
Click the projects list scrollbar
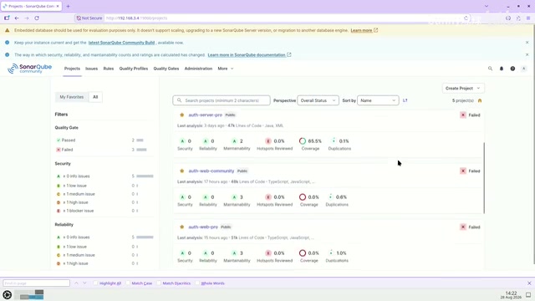[x=484, y=178]
